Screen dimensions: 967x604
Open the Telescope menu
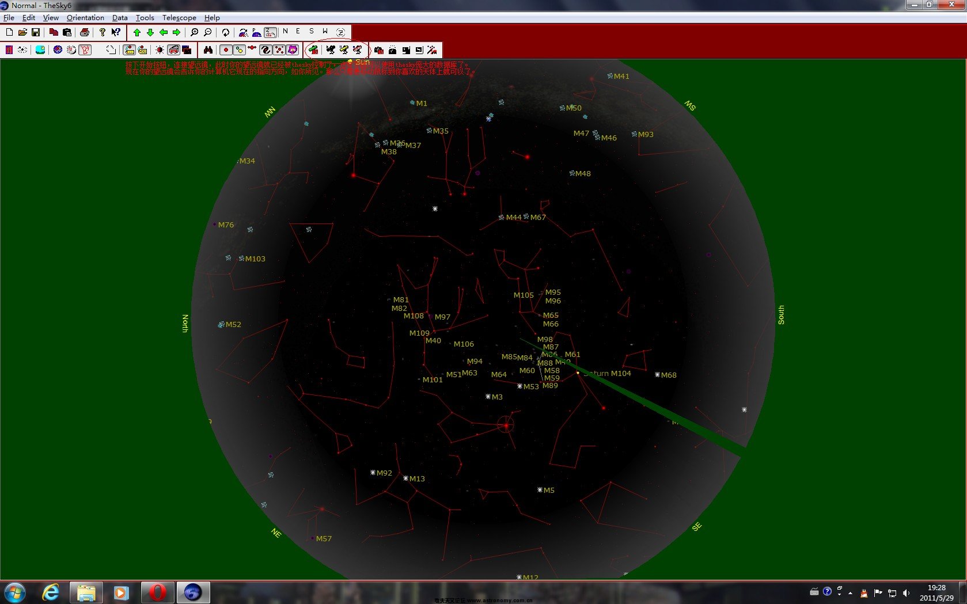[x=179, y=18]
